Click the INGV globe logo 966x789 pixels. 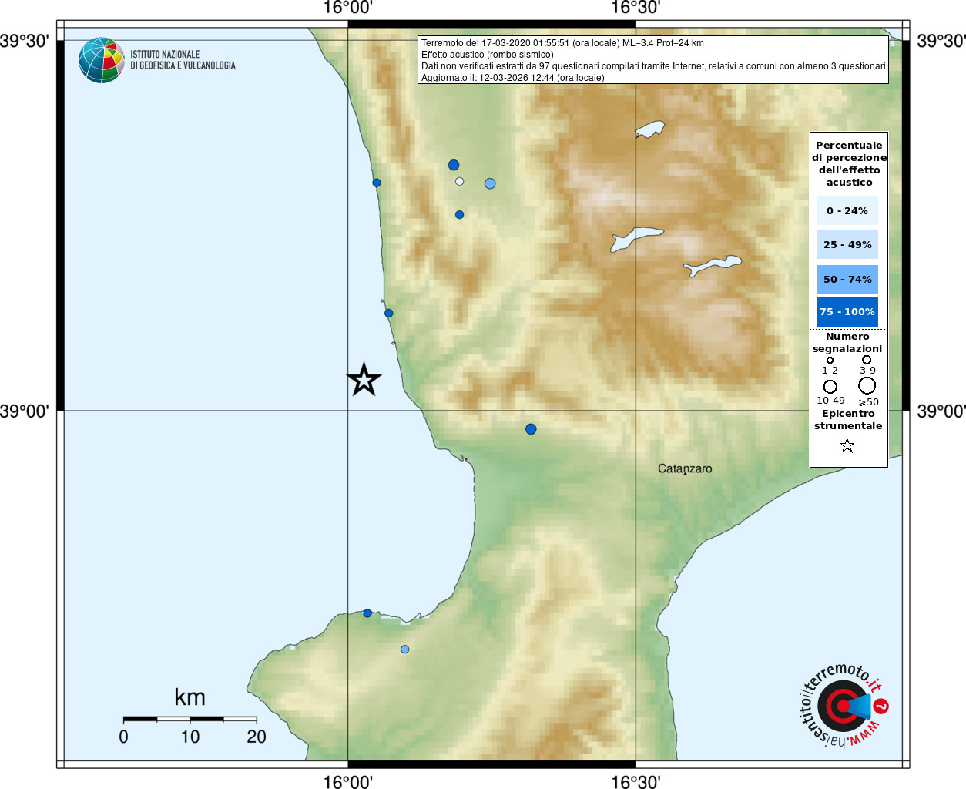[102, 60]
